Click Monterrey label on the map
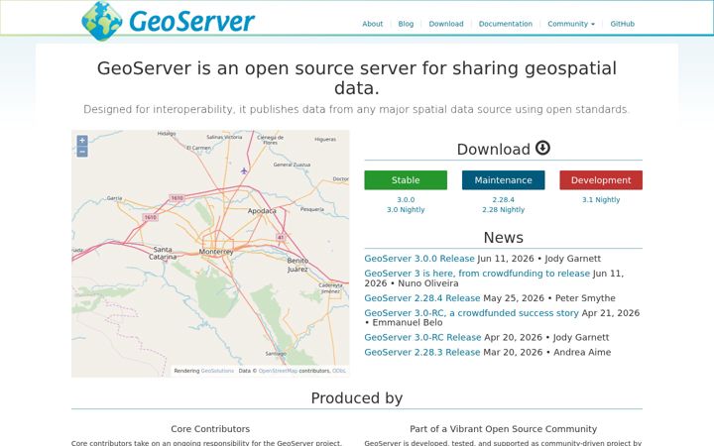This screenshot has width=714, height=446. (x=216, y=252)
